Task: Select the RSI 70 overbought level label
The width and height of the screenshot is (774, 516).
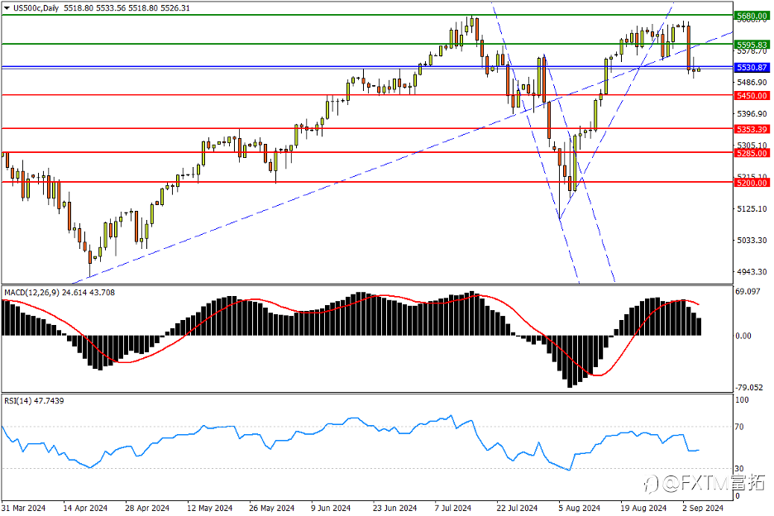Action: pyautogui.click(x=739, y=427)
